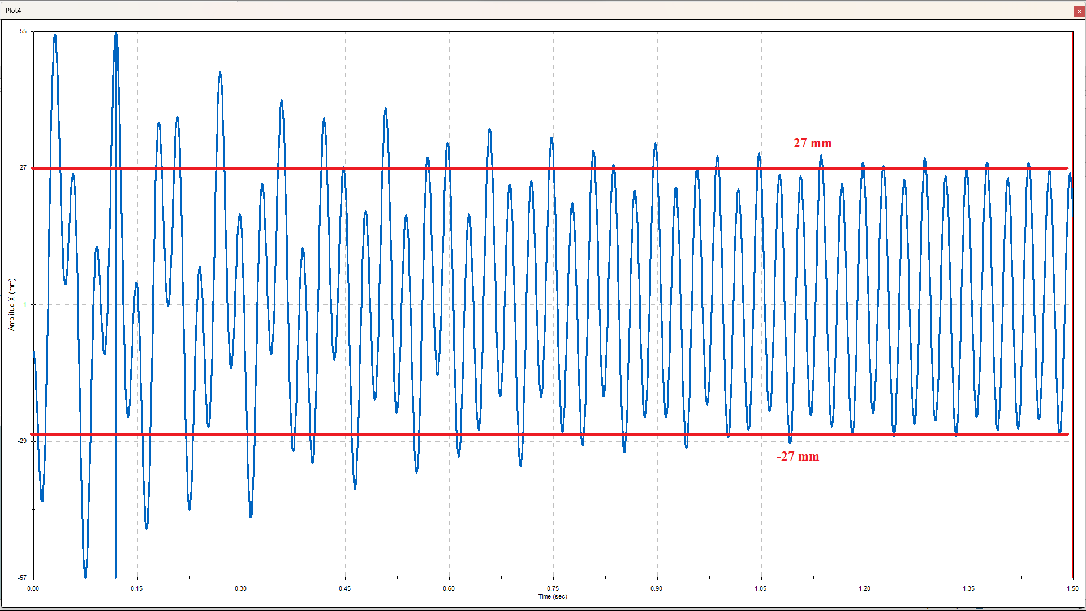Viewport: 1086px width, 611px height.
Task: Click the '-27 mm' red annotation label
Action: pyautogui.click(x=798, y=457)
